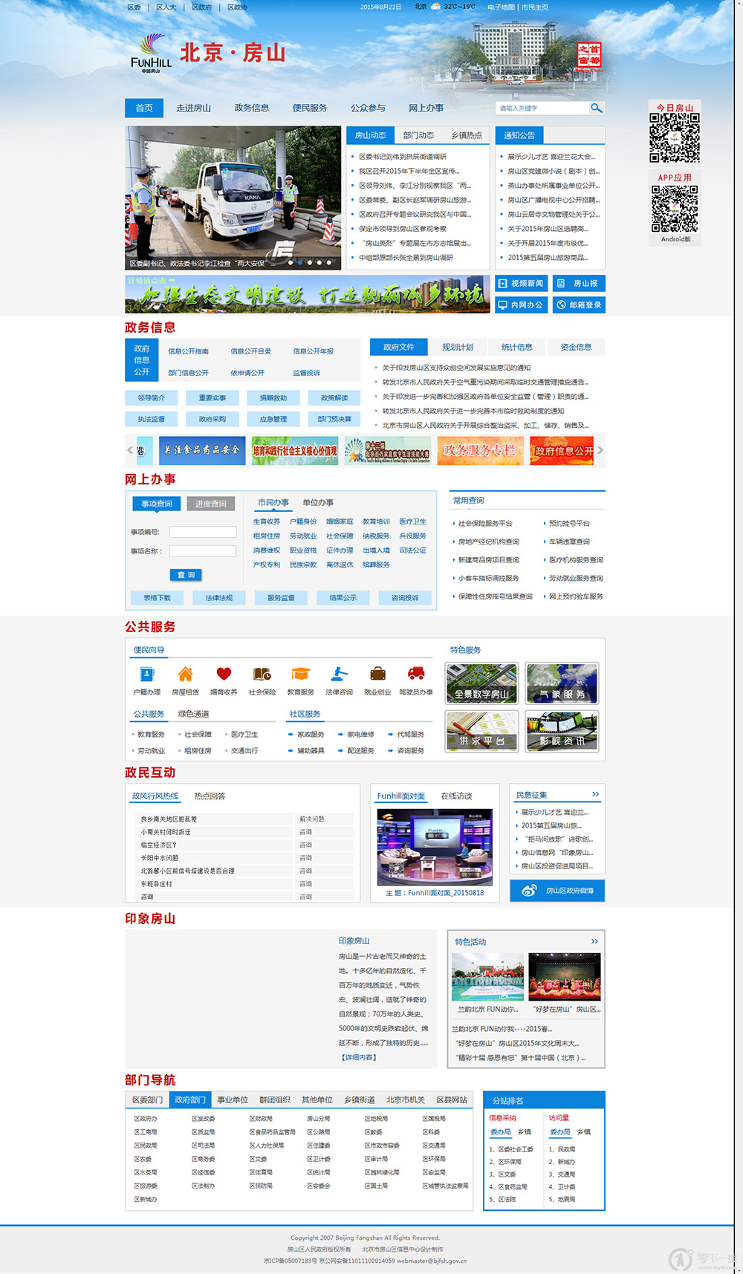Open the 政务服务专栏 banner
Image resolution: width=743 pixels, height=1274 pixels.
pyautogui.click(x=480, y=450)
